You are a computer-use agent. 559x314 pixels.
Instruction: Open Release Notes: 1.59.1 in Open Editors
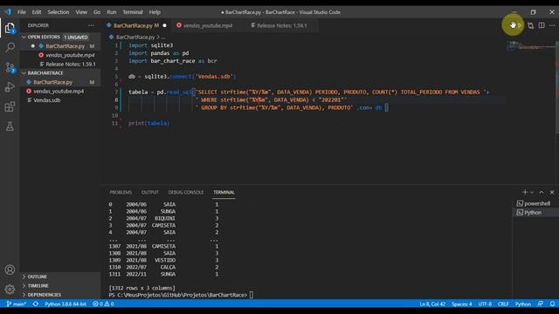pyautogui.click(x=60, y=65)
